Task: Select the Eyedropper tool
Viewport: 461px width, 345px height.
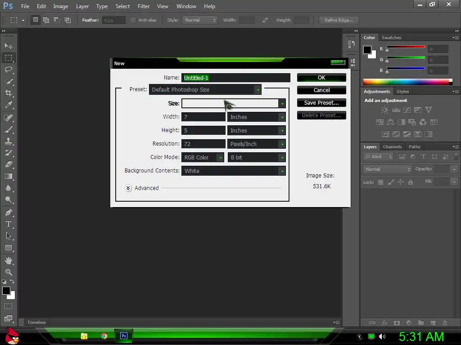Action: coord(9,105)
